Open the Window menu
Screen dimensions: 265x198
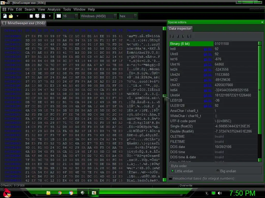click(x=79, y=10)
